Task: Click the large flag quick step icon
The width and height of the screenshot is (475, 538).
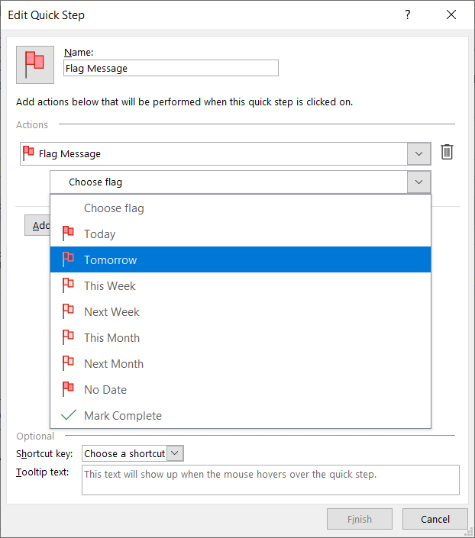Action: [x=35, y=64]
